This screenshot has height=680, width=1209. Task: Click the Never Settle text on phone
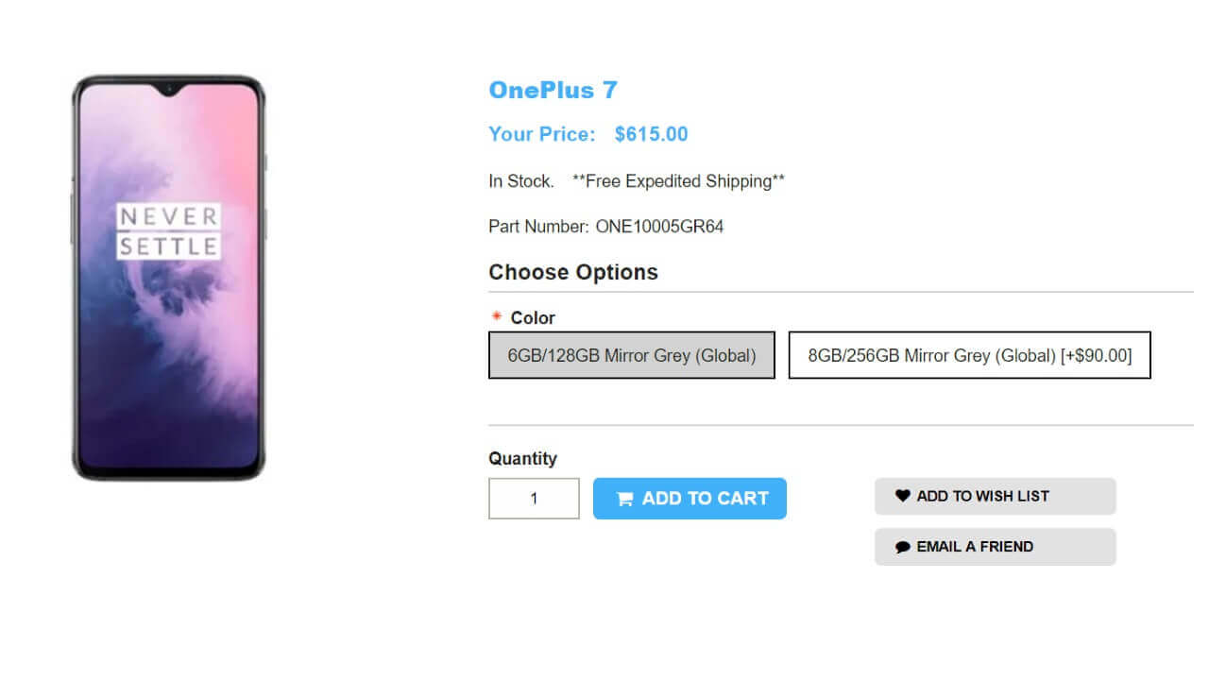point(169,231)
